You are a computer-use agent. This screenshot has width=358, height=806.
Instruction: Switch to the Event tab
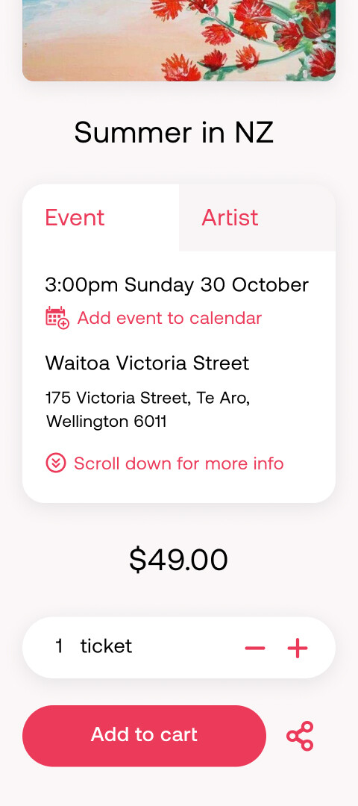pyautogui.click(x=101, y=217)
